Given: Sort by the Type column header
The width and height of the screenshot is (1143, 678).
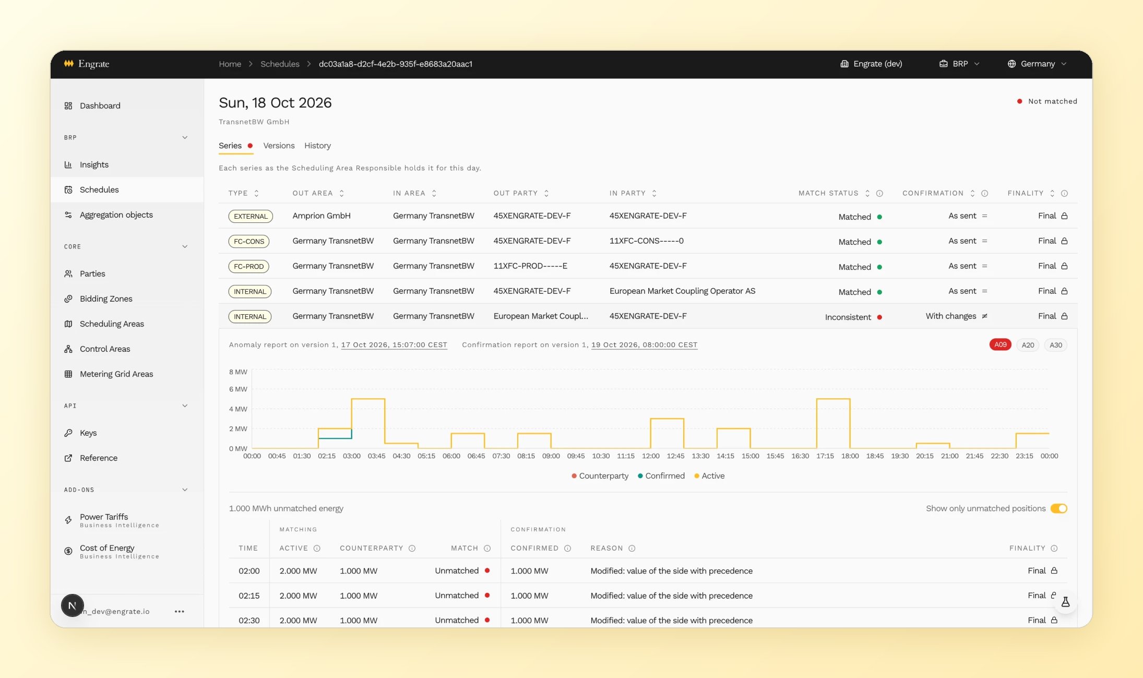Looking at the screenshot, I should point(243,193).
